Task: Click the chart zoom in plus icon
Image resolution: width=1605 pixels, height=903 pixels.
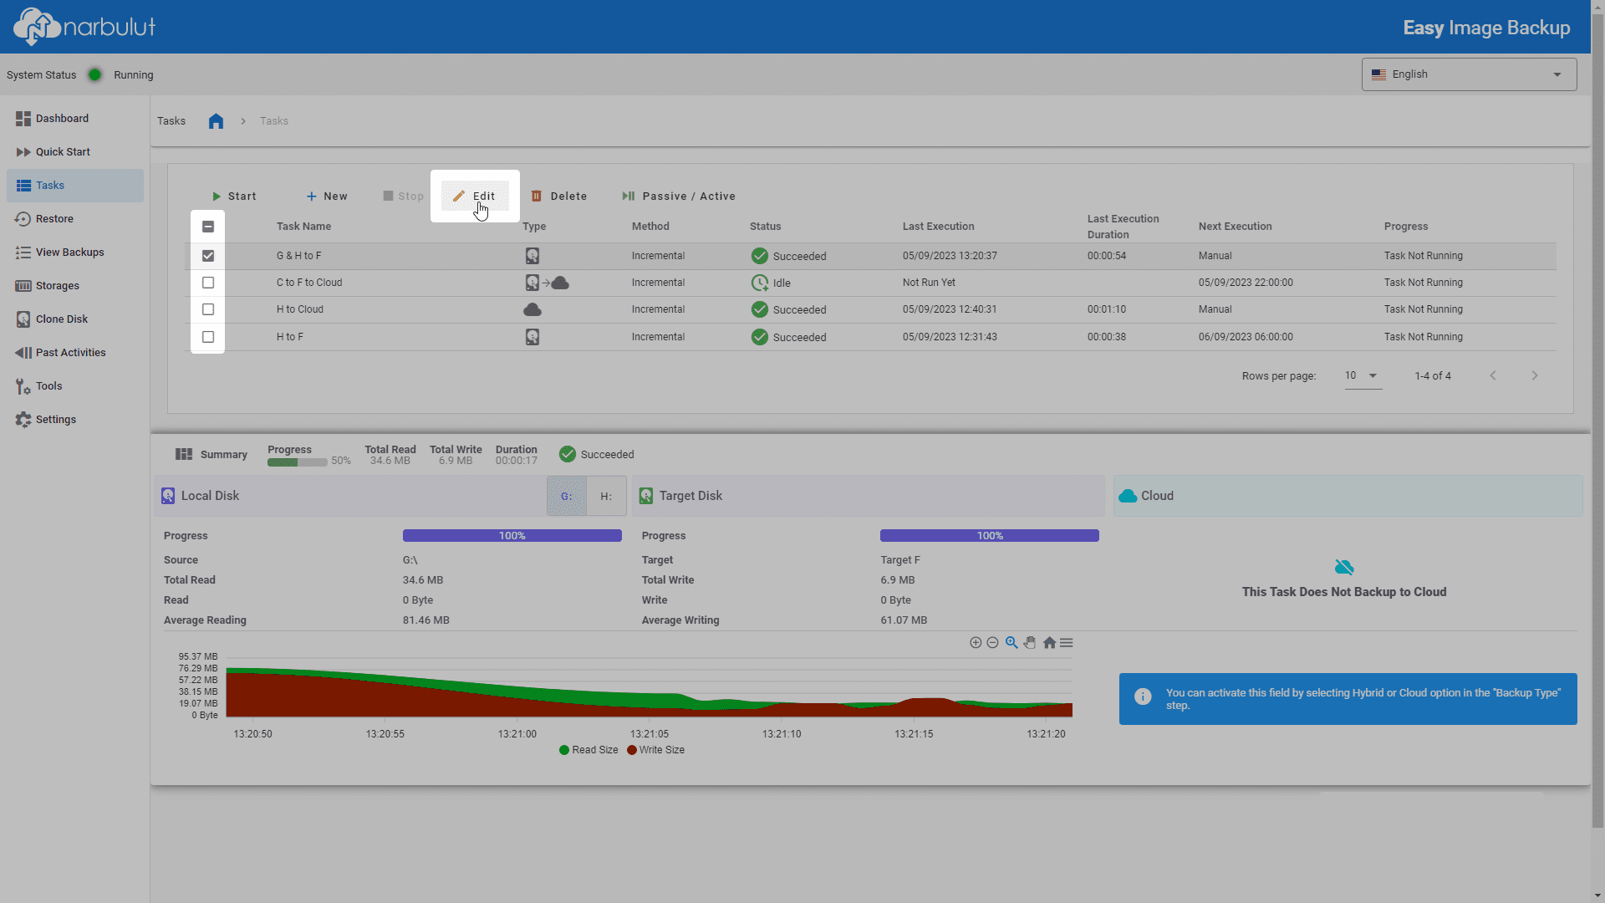Action: pyautogui.click(x=976, y=643)
